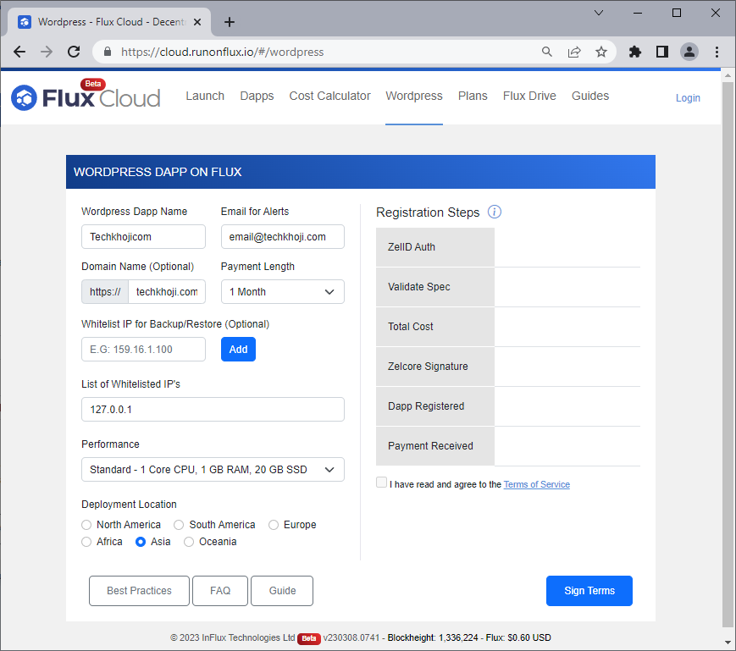Select North America deployment location
This screenshot has width=736, height=651.
[86, 525]
